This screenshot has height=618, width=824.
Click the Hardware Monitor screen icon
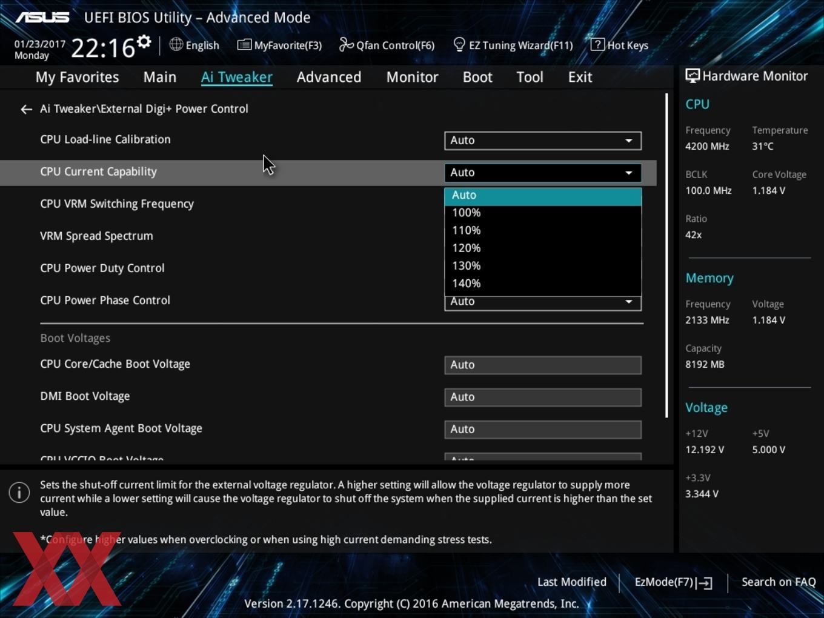tap(692, 76)
